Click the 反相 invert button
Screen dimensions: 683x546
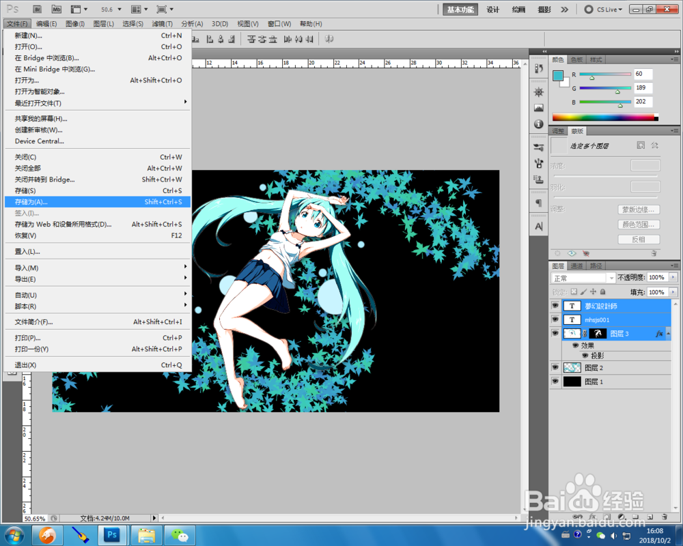639,240
